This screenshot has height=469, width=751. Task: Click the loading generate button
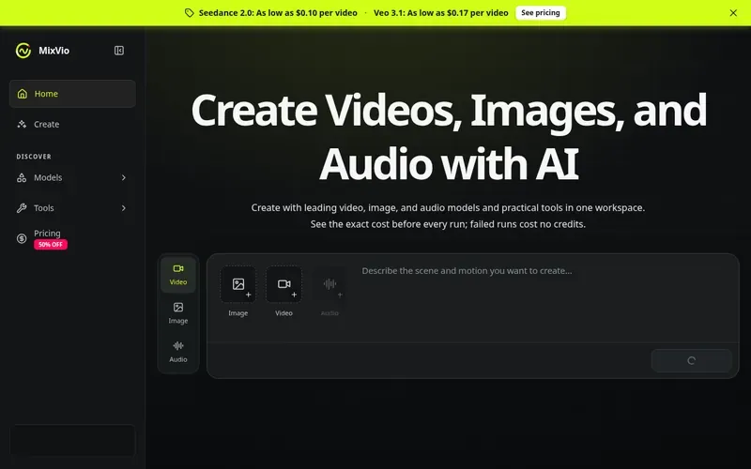click(691, 361)
